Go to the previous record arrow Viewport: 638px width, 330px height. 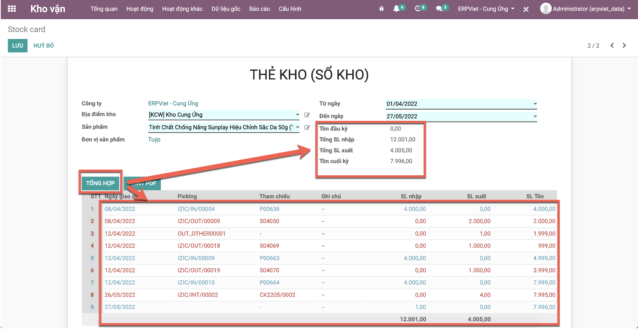pyautogui.click(x=612, y=45)
